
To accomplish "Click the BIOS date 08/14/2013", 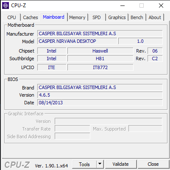I will (100, 103).
